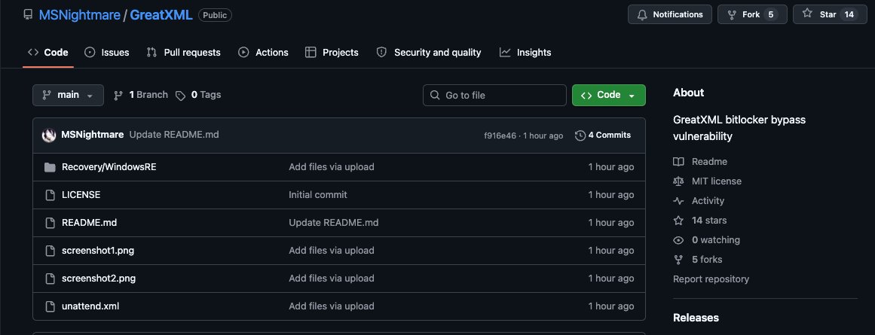Screen dimensions: 875x335
Task: Click LICENSE row timestamp 1 hour ago
Action: (611, 194)
